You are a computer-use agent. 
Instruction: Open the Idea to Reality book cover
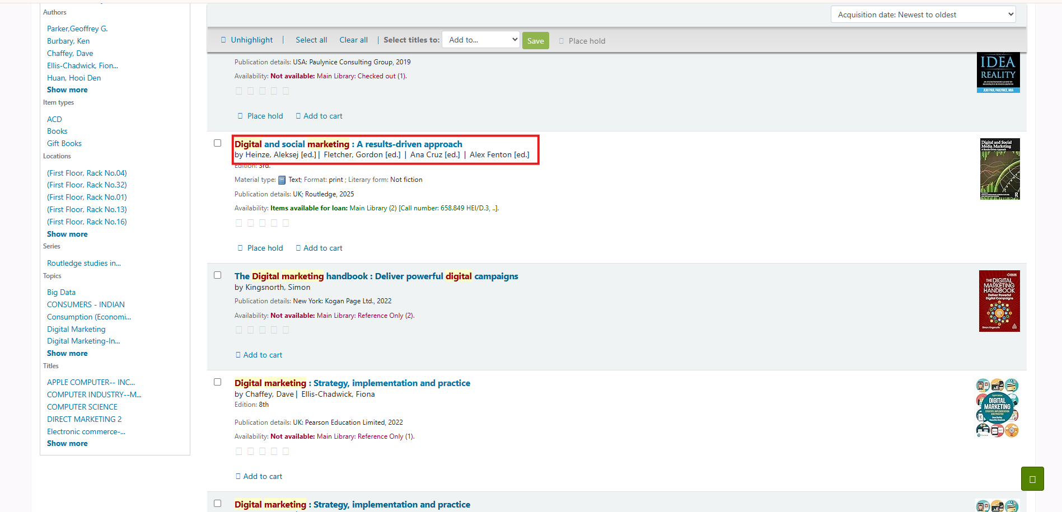tap(998, 73)
